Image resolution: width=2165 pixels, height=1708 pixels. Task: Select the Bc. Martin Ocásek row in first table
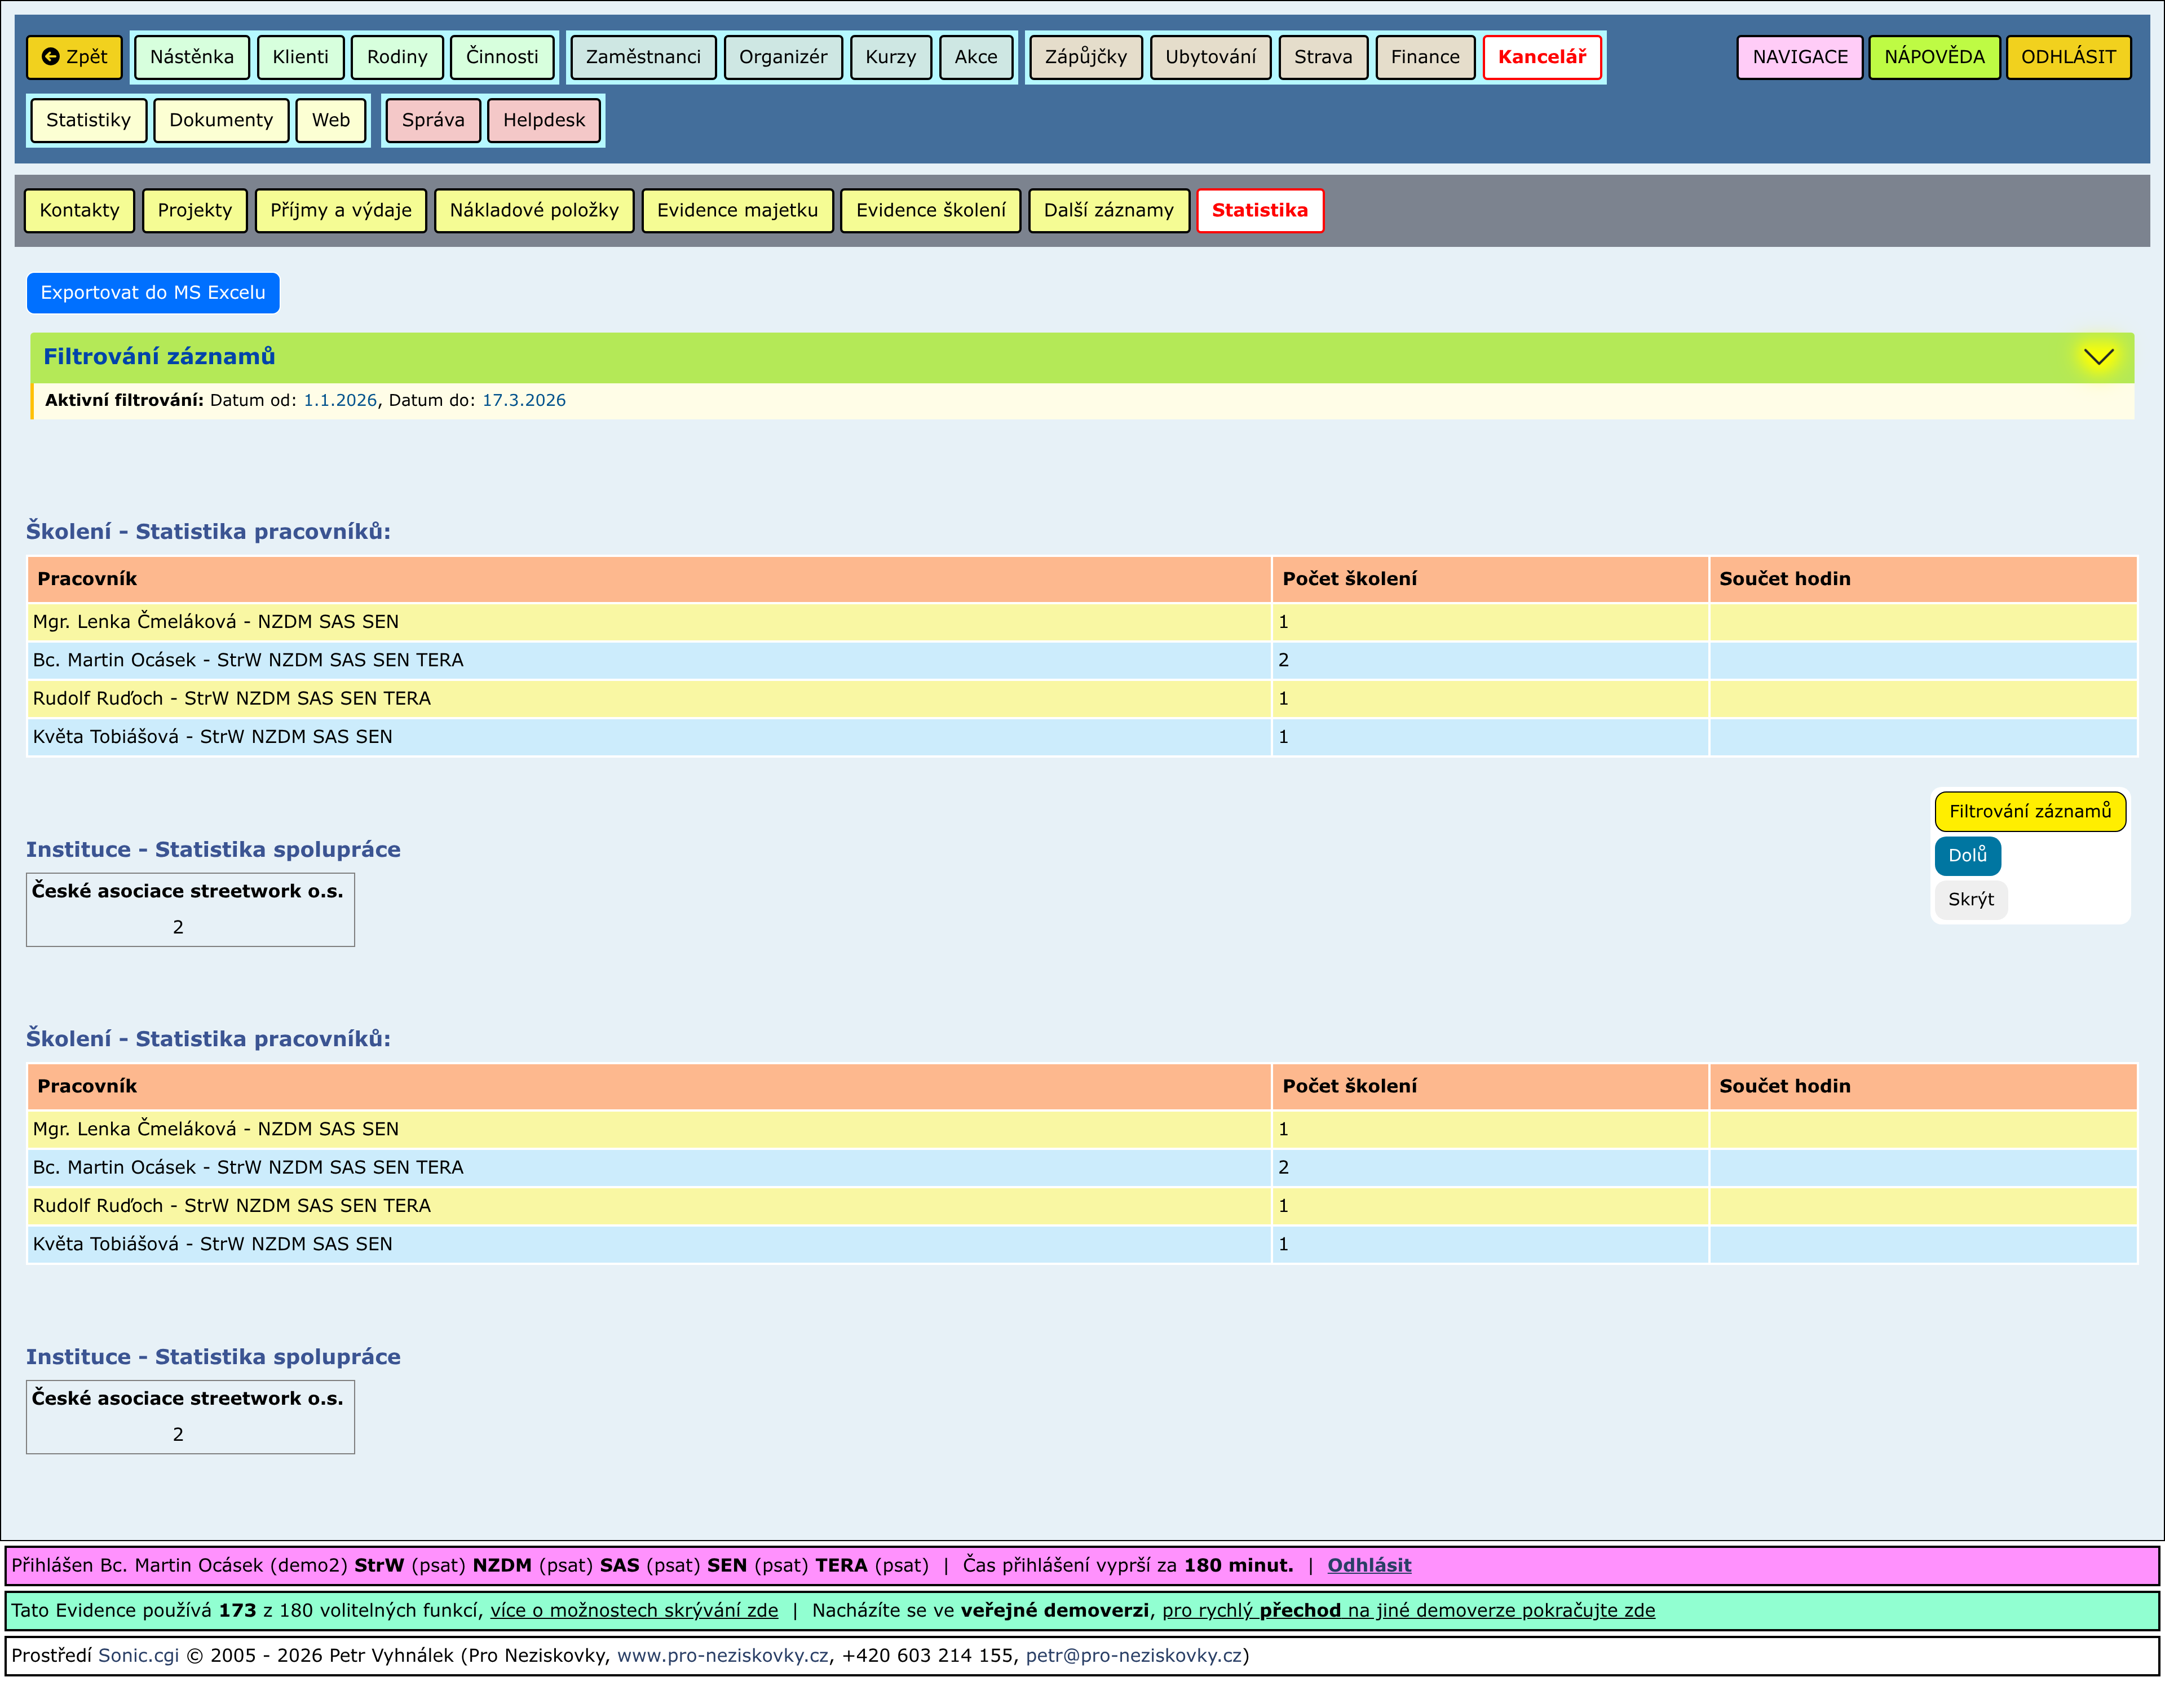pos(248,660)
